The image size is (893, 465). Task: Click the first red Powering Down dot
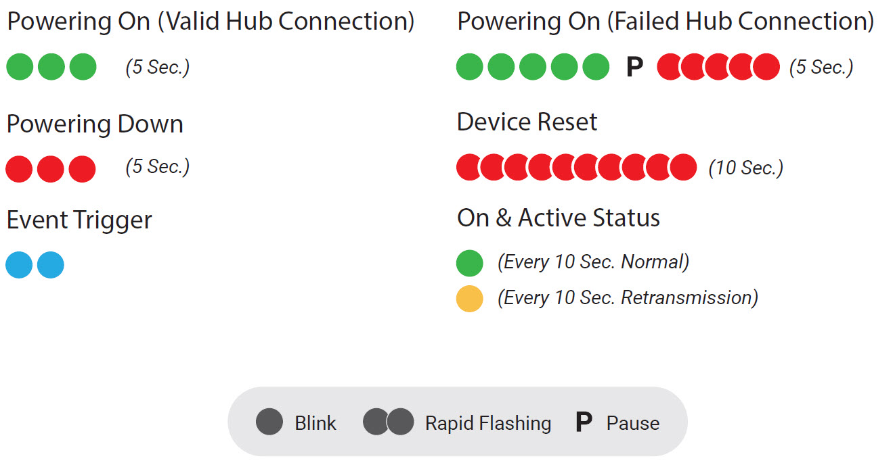(x=19, y=168)
